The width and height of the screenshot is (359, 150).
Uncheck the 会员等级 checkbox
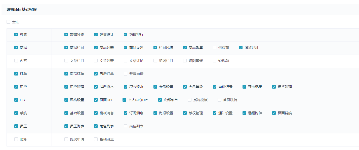(x=185, y=87)
